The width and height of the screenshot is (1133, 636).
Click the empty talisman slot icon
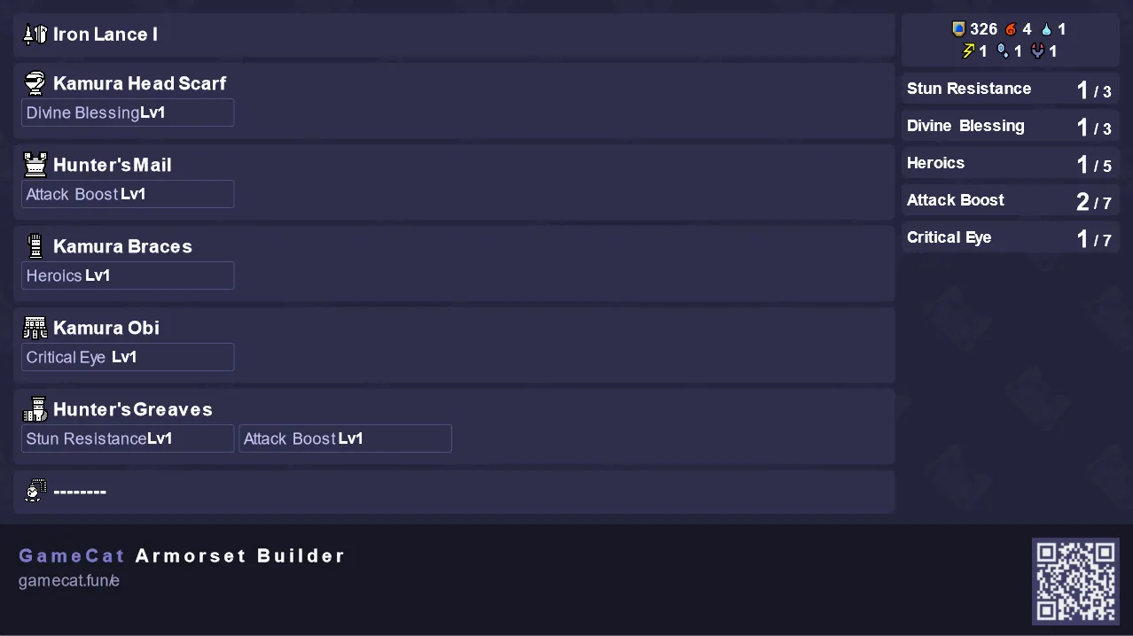pyautogui.click(x=35, y=491)
